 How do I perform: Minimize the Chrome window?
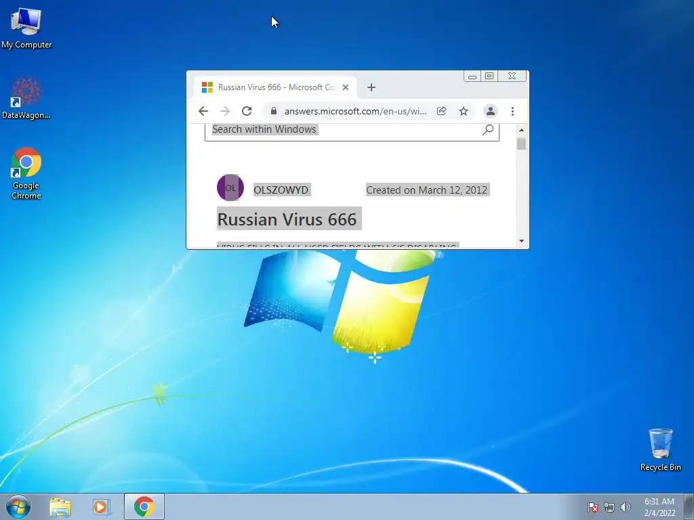tap(472, 77)
